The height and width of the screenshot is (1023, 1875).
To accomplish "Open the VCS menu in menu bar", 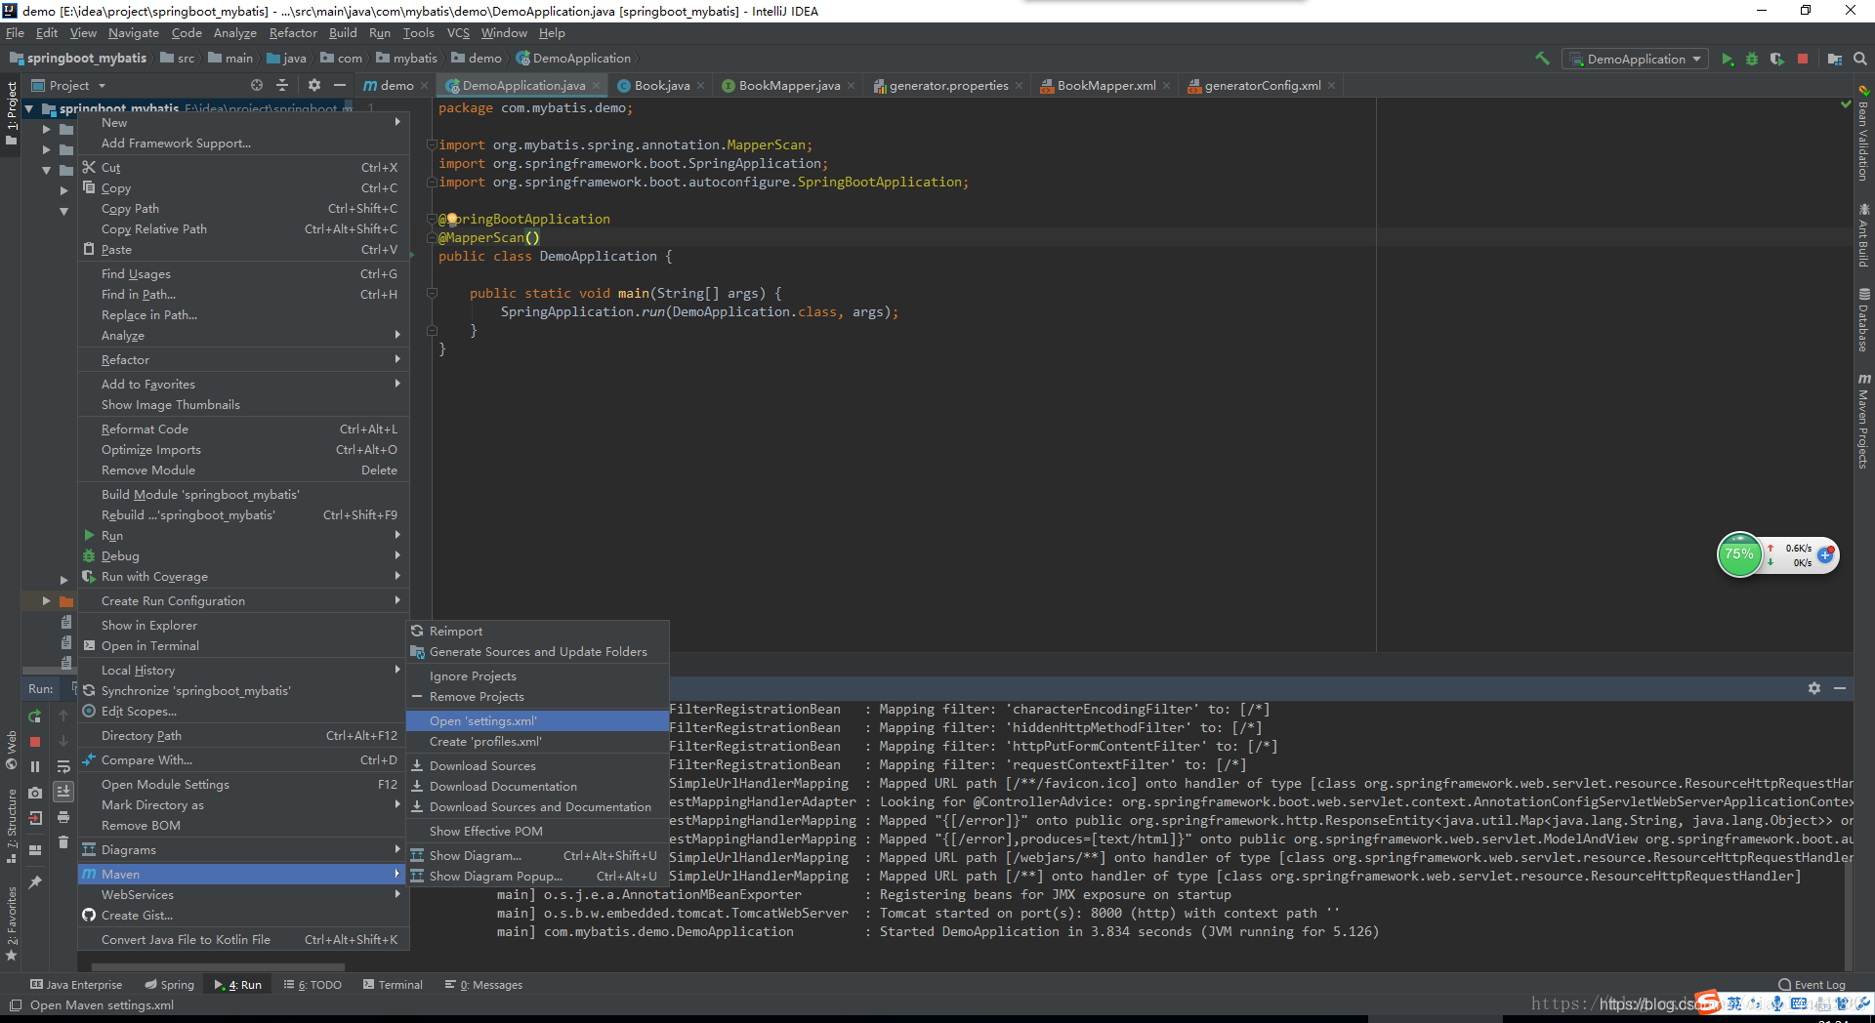I will (458, 33).
